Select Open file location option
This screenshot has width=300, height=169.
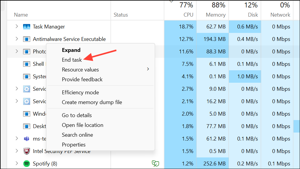click(x=82, y=125)
